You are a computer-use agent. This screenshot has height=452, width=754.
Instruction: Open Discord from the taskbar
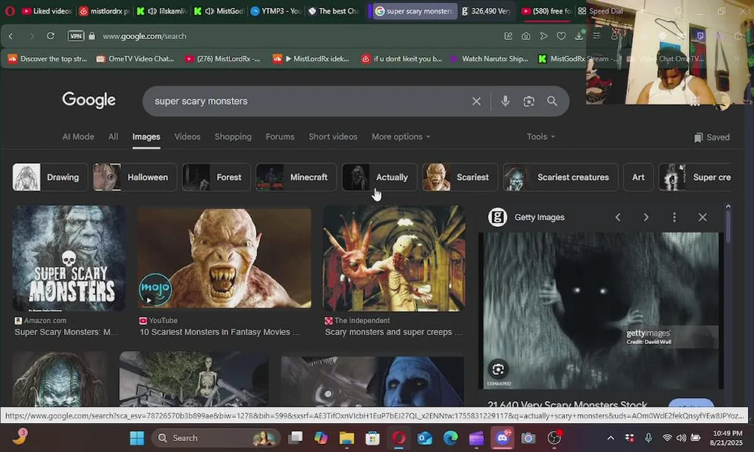(x=502, y=438)
